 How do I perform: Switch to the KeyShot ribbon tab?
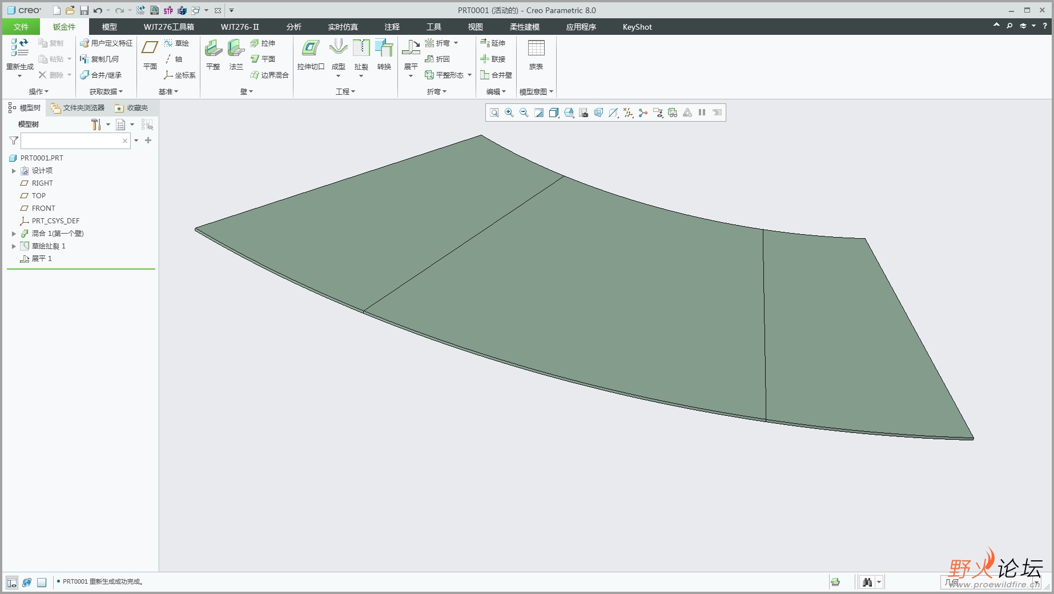[637, 27]
